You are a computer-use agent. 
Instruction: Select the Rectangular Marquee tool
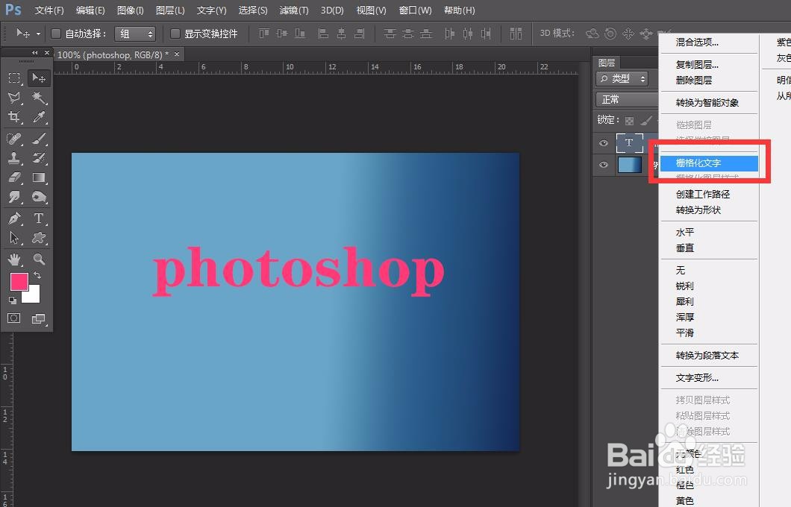coord(14,78)
